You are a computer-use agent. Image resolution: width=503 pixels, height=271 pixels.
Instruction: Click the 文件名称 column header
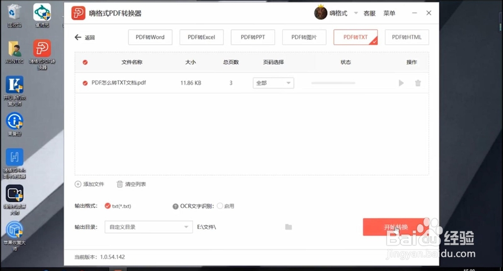132,62
